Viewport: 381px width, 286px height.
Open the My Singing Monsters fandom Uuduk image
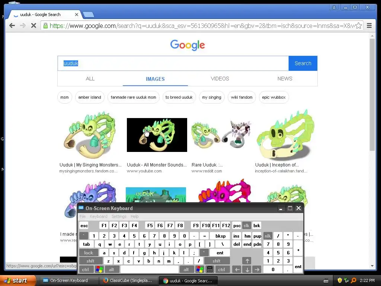pos(90,135)
